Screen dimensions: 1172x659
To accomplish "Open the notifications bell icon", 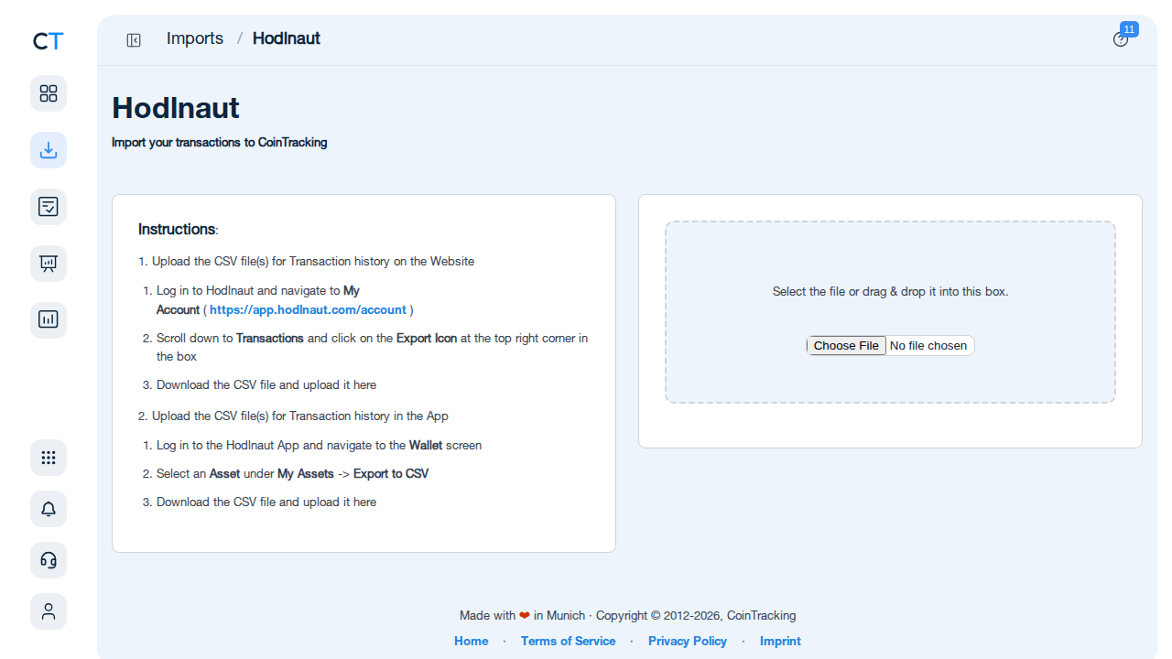I will (49, 509).
